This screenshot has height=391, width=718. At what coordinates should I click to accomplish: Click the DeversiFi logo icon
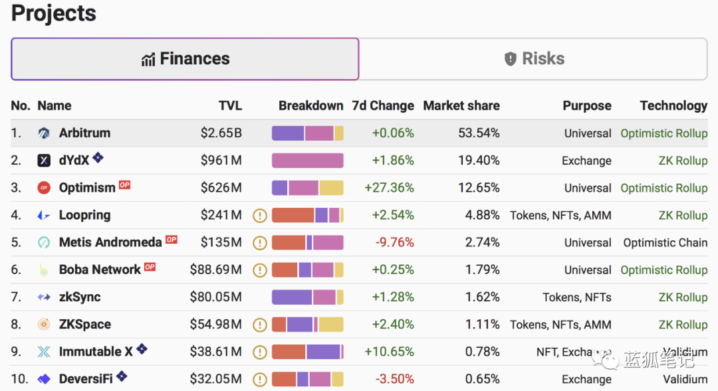click(x=44, y=379)
